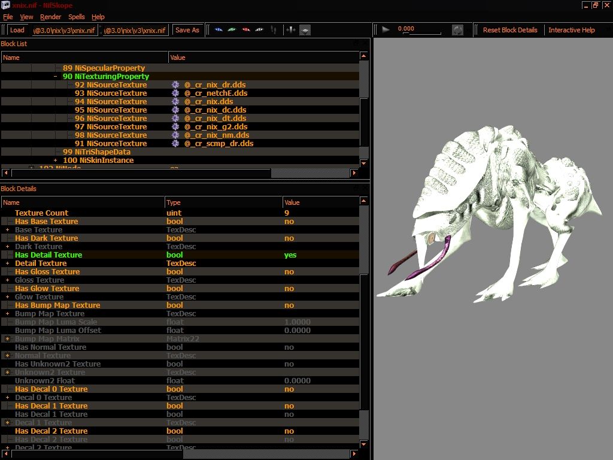The image size is (613, 460).
Task: Expand the Glow Texture row
Action: point(7,297)
